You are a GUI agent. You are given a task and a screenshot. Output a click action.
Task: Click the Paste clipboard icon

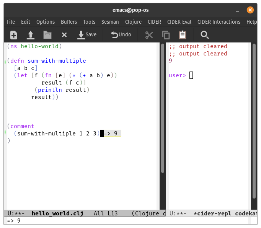183,35
